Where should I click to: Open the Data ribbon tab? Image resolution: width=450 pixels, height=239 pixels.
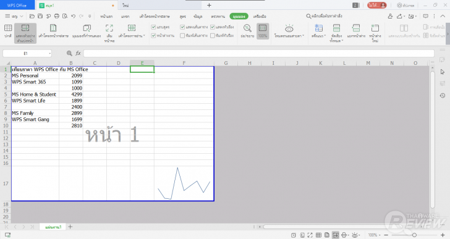click(x=198, y=16)
